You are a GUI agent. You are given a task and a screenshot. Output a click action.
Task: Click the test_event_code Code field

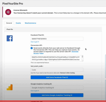pyautogui.click(x=57, y=70)
